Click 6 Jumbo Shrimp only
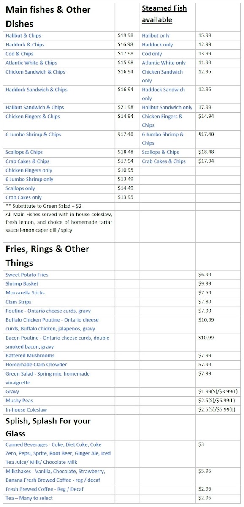 pyautogui.click(x=30, y=180)
